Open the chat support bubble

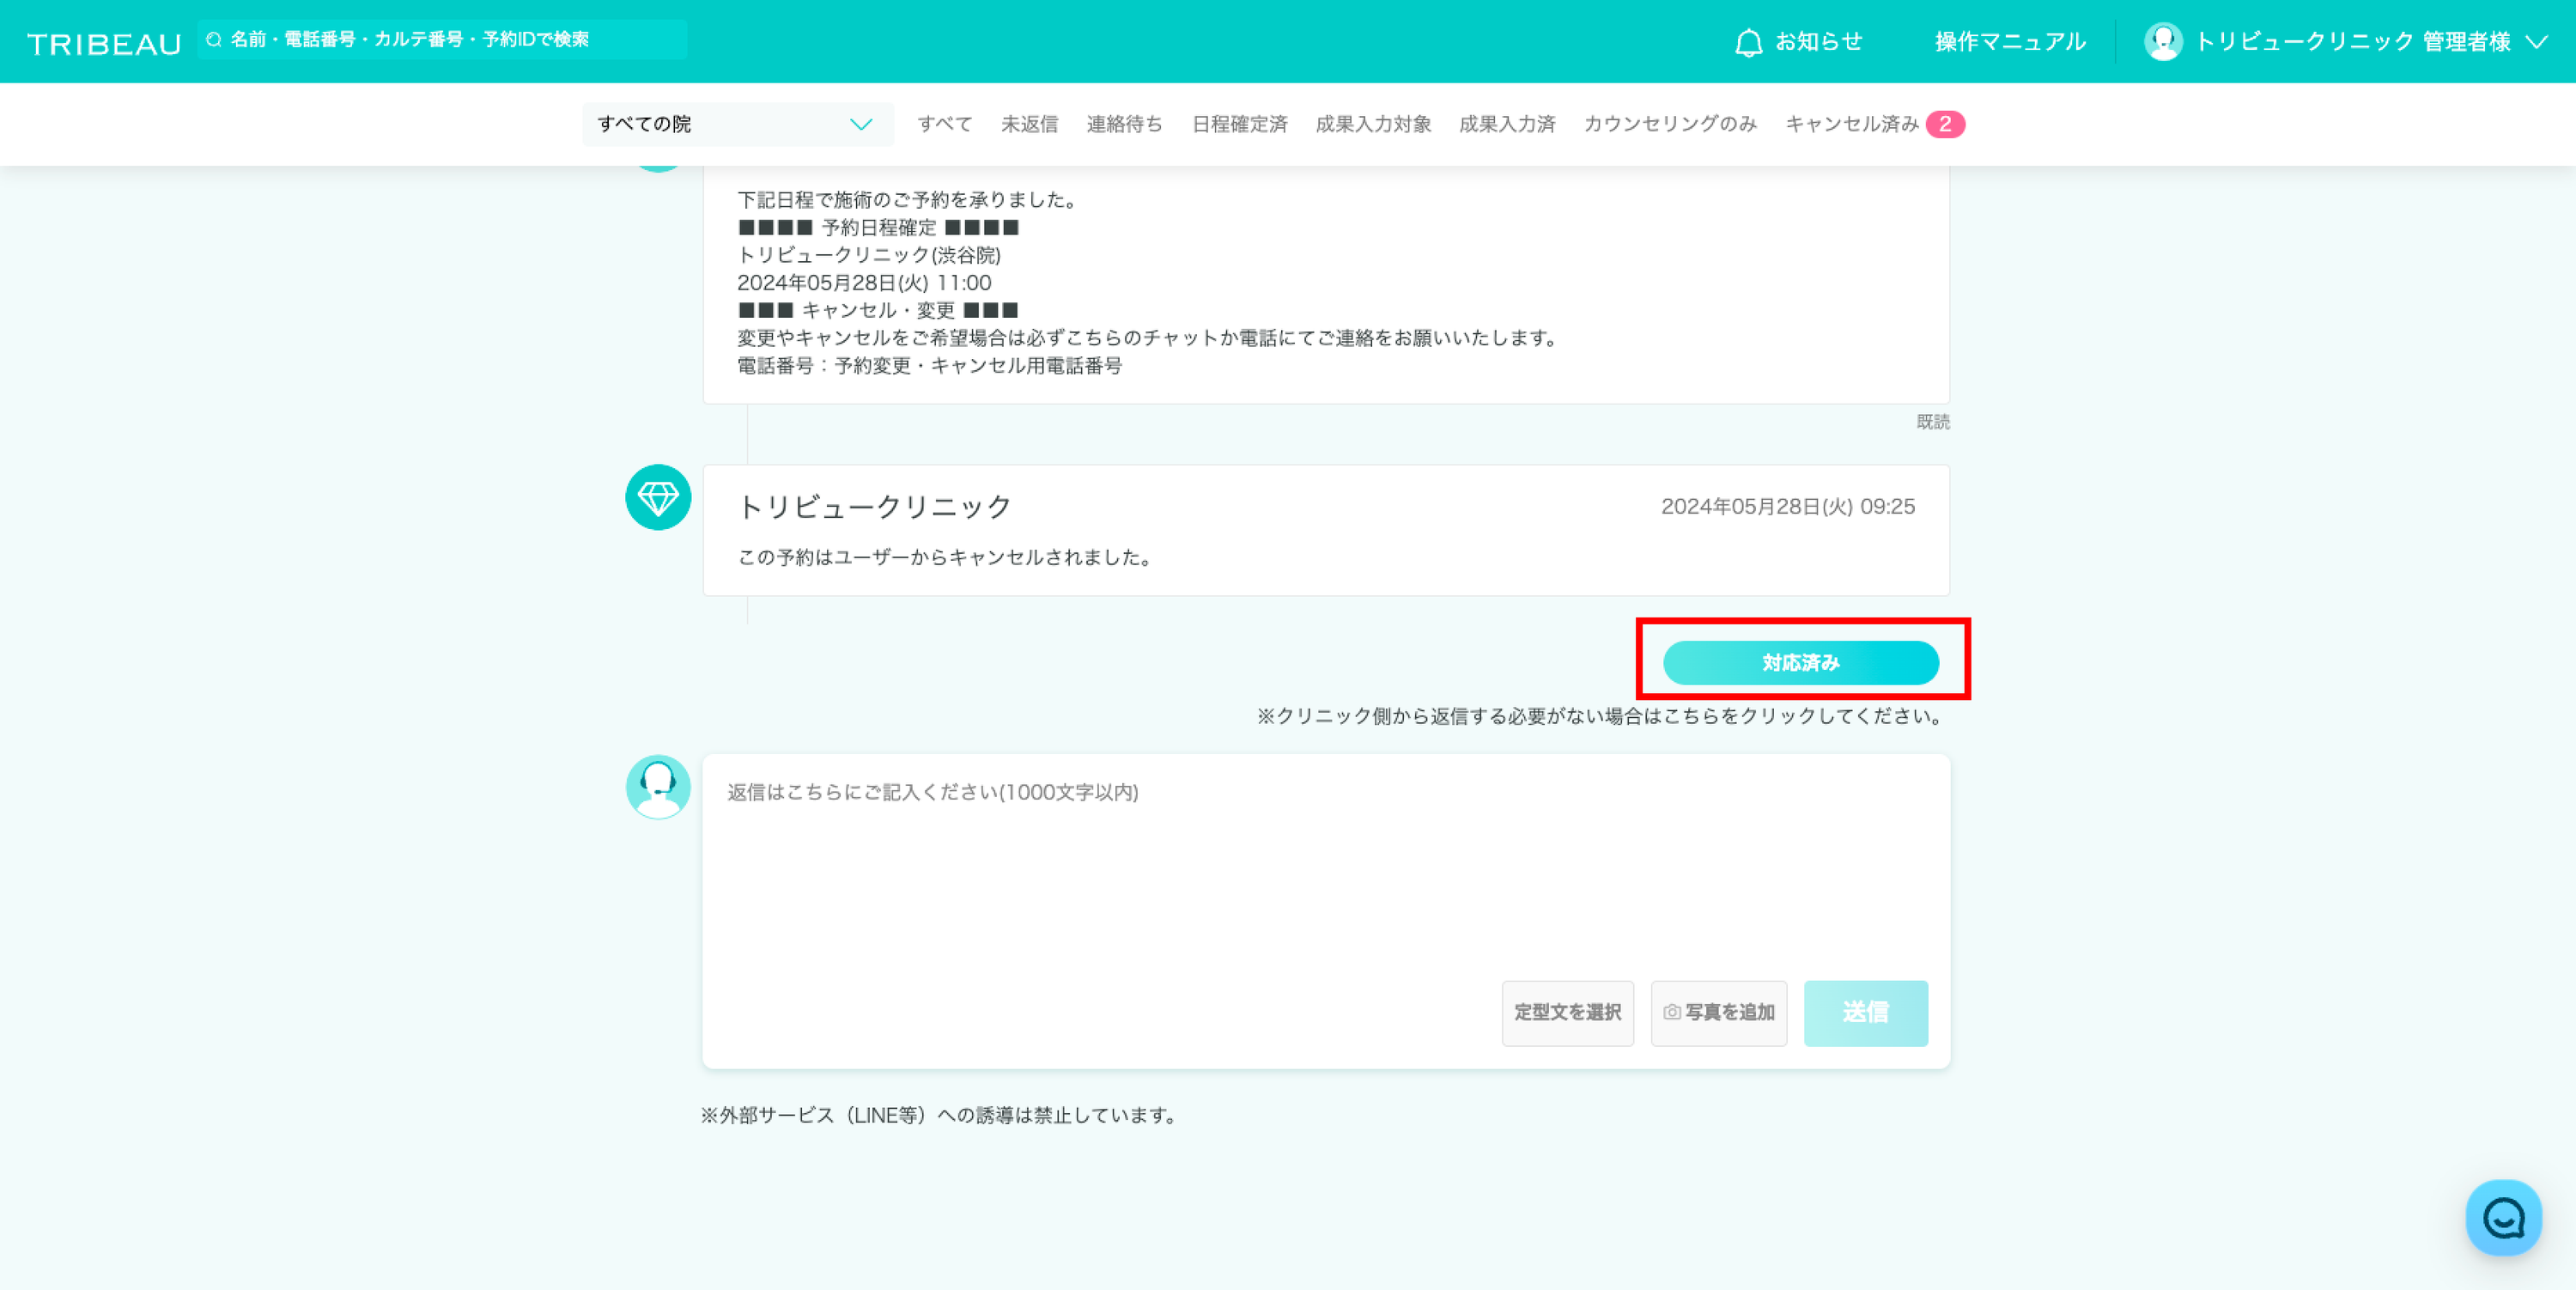[2503, 1217]
